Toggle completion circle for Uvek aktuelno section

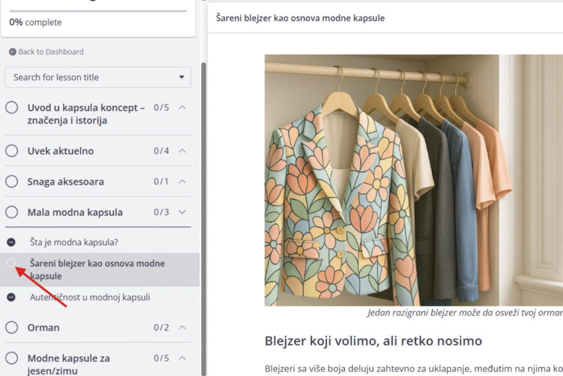pos(12,151)
